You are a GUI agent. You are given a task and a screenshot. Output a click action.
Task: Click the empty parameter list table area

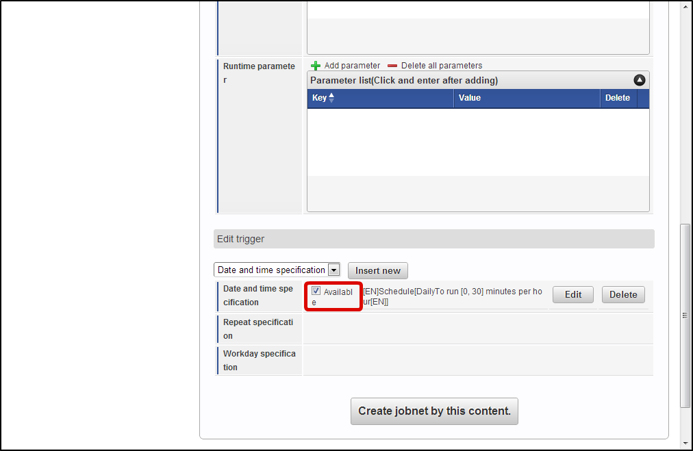478,142
